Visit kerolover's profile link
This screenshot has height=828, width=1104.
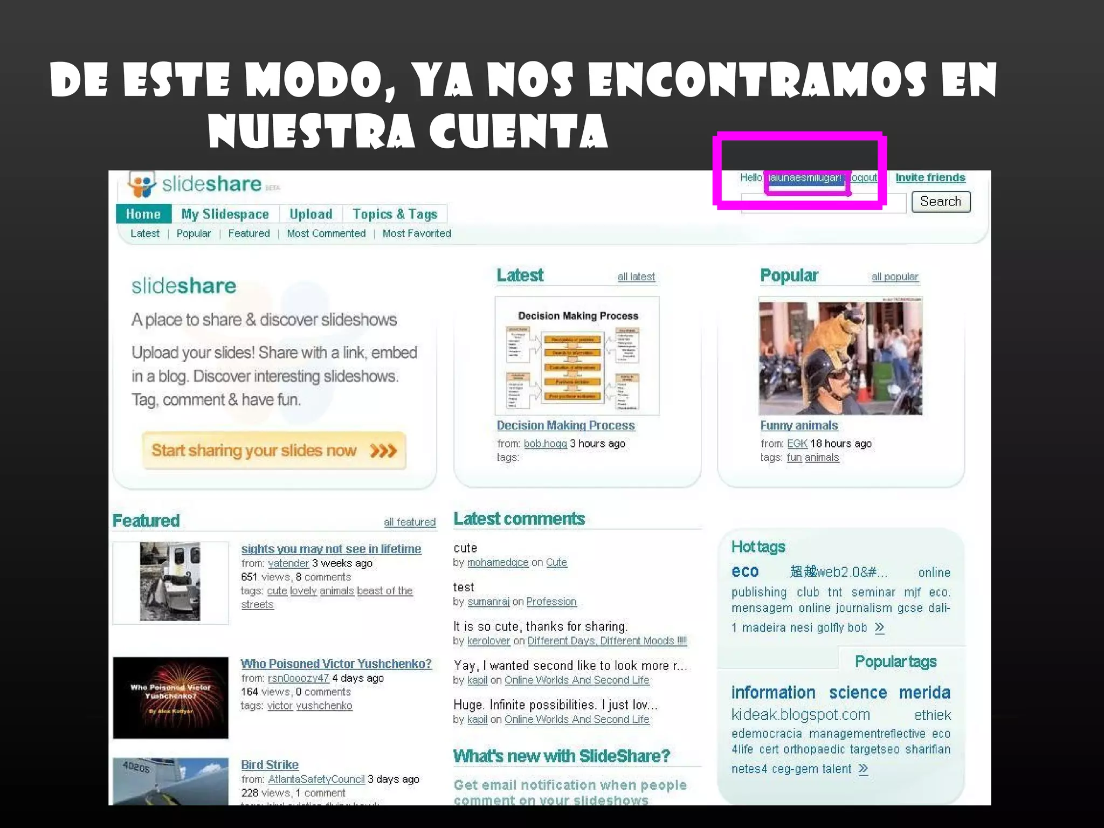(488, 641)
